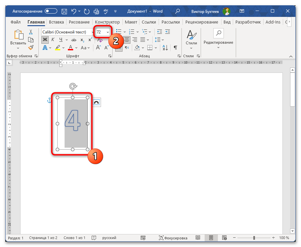
Task: Open the Вставка ribbon tab
Action: 56,22
